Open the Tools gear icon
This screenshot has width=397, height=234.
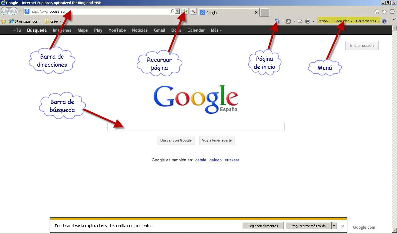392,12
